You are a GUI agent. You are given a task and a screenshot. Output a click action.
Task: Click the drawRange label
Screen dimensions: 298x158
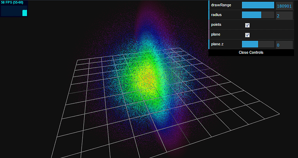coord(221,5)
